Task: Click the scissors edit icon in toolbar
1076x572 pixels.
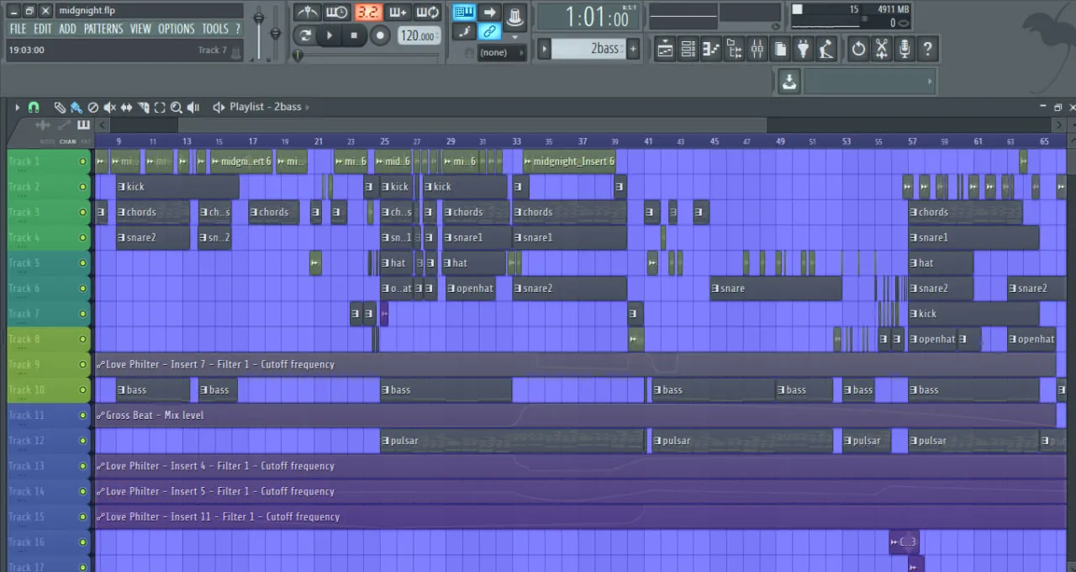Action: (x=881, y=50)
